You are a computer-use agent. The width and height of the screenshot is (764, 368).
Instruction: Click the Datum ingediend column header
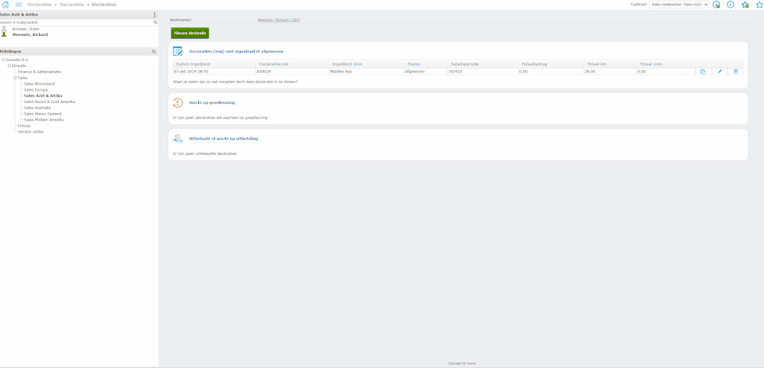214,63
